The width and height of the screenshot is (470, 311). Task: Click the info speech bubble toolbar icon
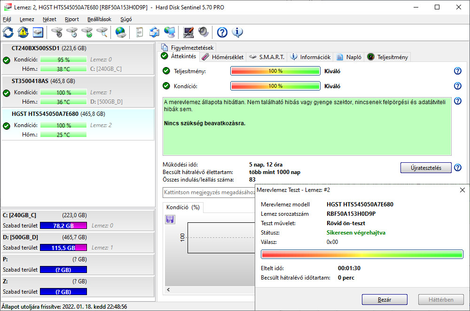pyautogui.click(x=237, y=32)
